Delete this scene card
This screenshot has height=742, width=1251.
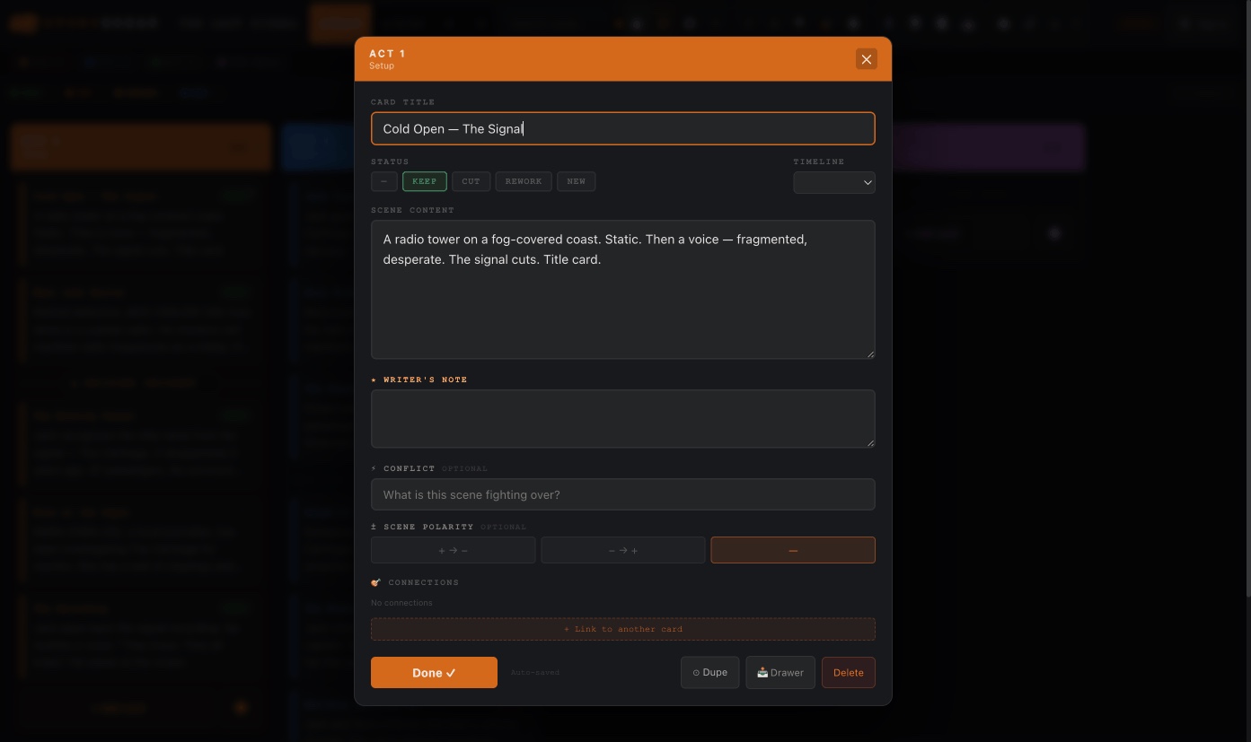click(x=848, y=672)
